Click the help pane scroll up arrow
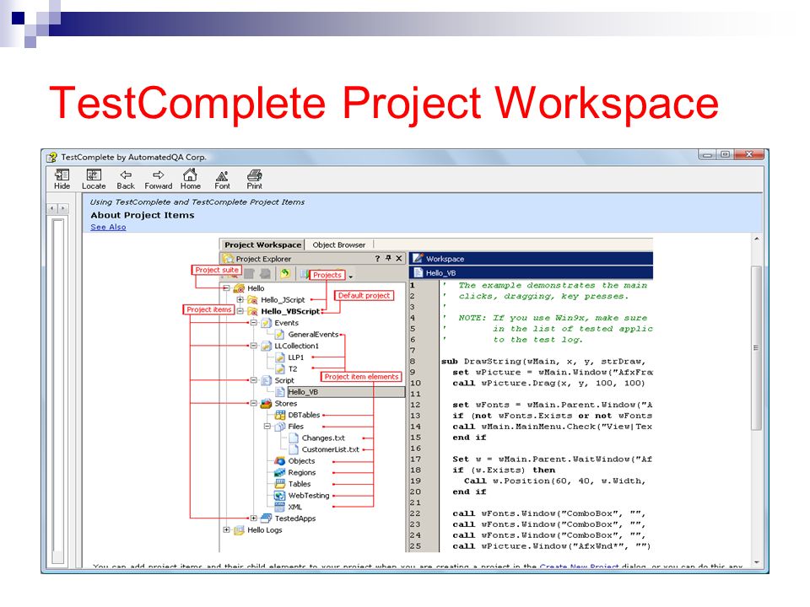 tap(756, 239)
